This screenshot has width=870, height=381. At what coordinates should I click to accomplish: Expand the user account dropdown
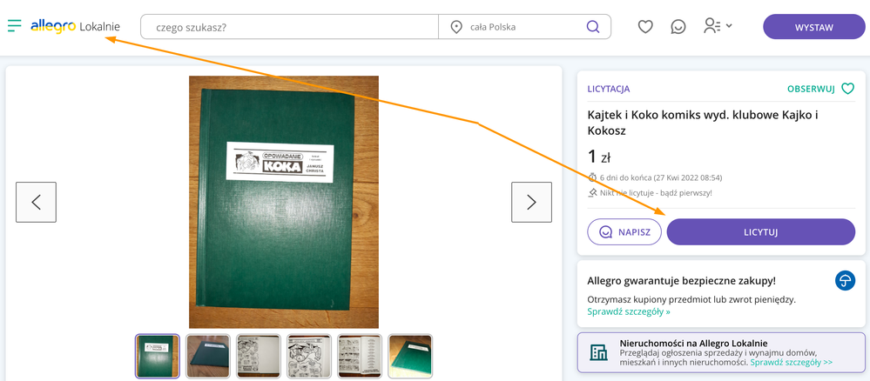pyautogui.click(x=718, y=27)
